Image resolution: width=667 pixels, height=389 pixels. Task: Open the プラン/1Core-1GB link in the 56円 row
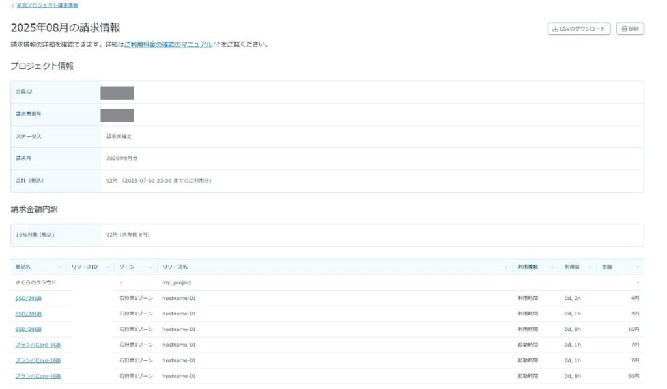[x=38, y=377]
